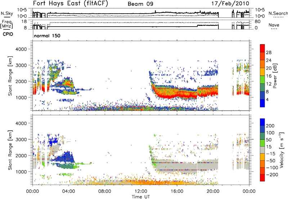Pick the red top segment of Power color bar
This screenshot has width=288, height=199.
click(x=262, y=48)
